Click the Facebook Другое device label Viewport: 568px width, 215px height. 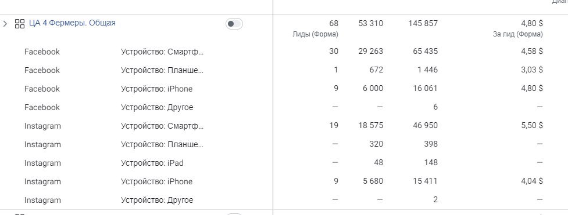pyautogui.click(x=157, y=107)
